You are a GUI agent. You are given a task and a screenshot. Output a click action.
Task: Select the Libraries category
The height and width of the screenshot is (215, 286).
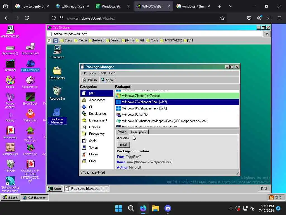tap(97, 127)
